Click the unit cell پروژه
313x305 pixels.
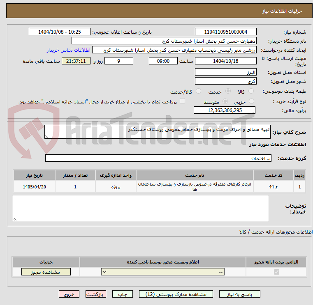pyautogui.click(x=116, y=187)
